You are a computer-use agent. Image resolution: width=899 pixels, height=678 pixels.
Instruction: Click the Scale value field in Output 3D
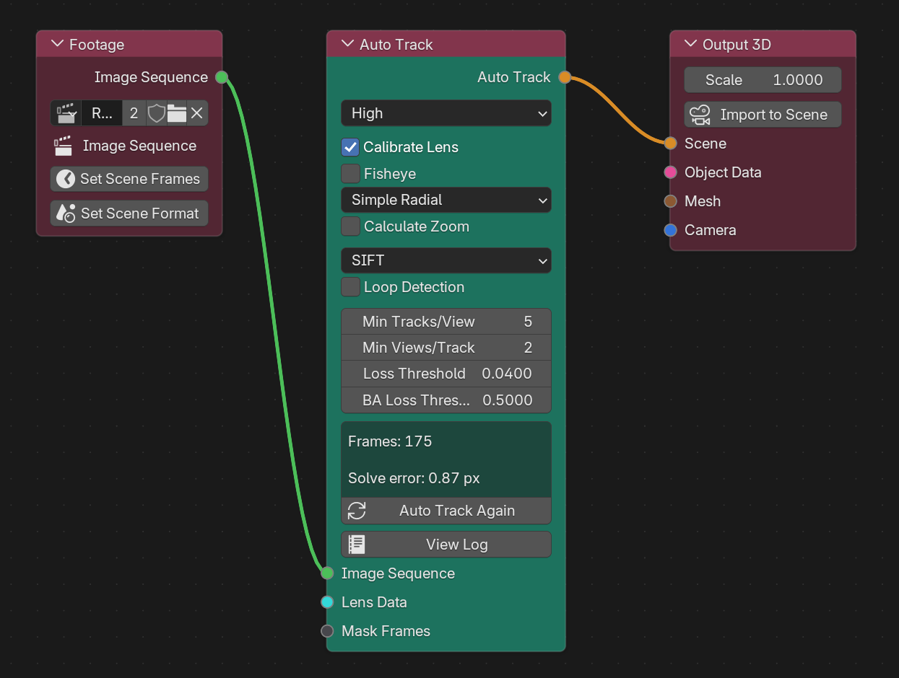click(x=763, y=80)
